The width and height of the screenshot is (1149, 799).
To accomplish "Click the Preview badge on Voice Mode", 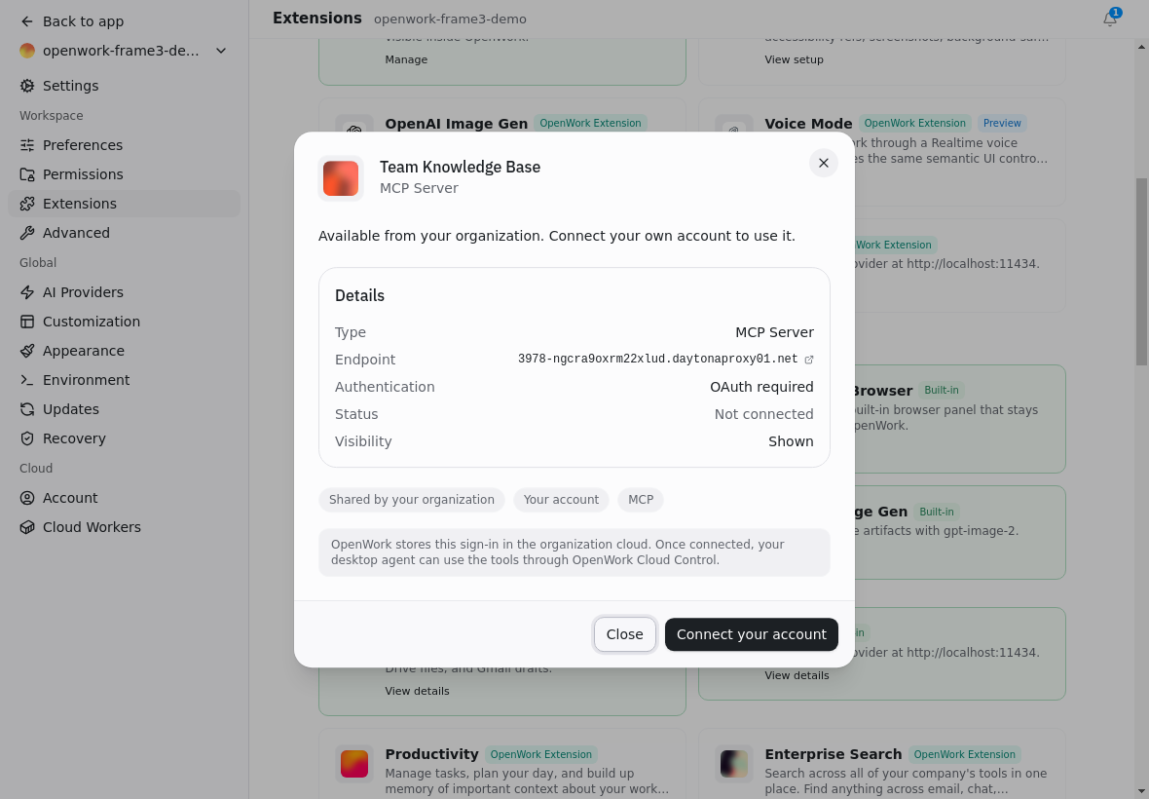I will coord(1002,123).
